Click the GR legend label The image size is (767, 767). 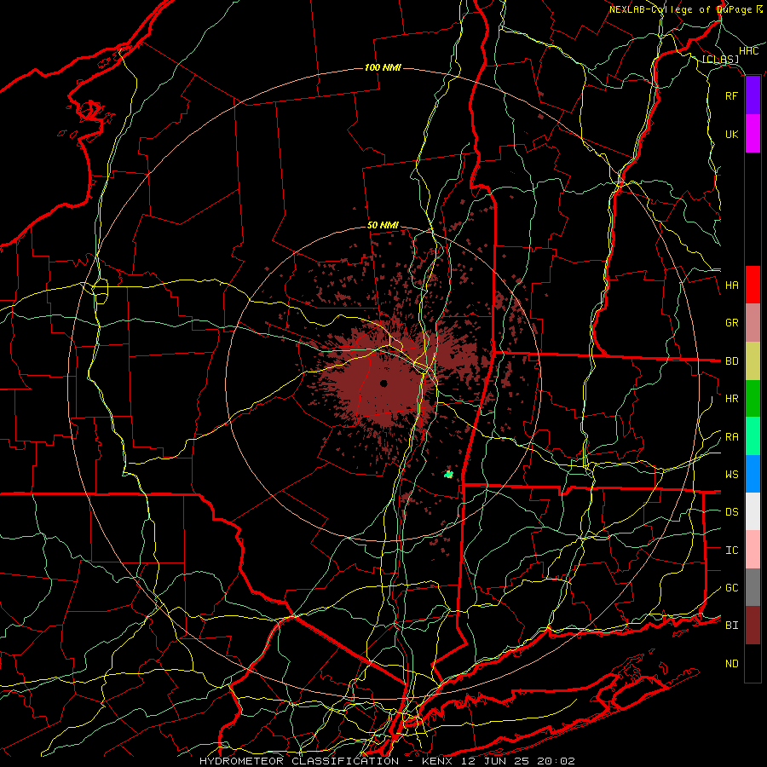tap(731, 323)
